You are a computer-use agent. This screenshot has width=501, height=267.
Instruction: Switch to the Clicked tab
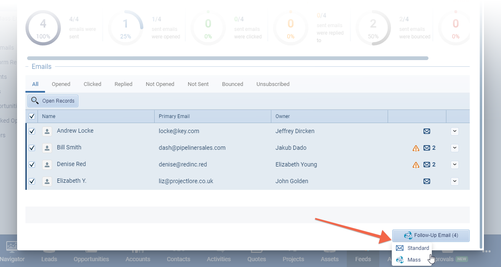93,84
